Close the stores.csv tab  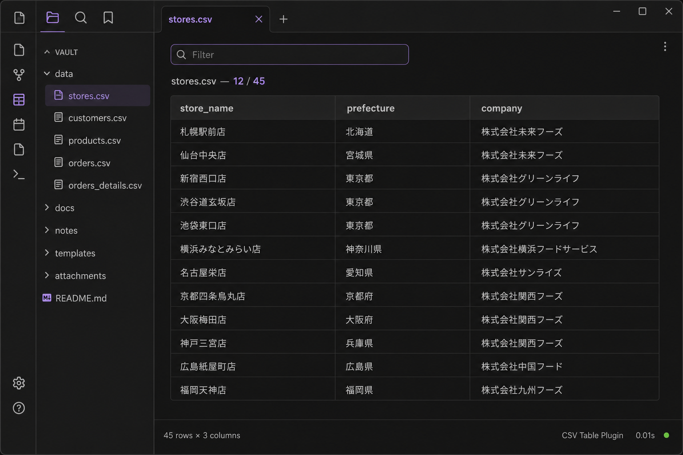point(259,19)
